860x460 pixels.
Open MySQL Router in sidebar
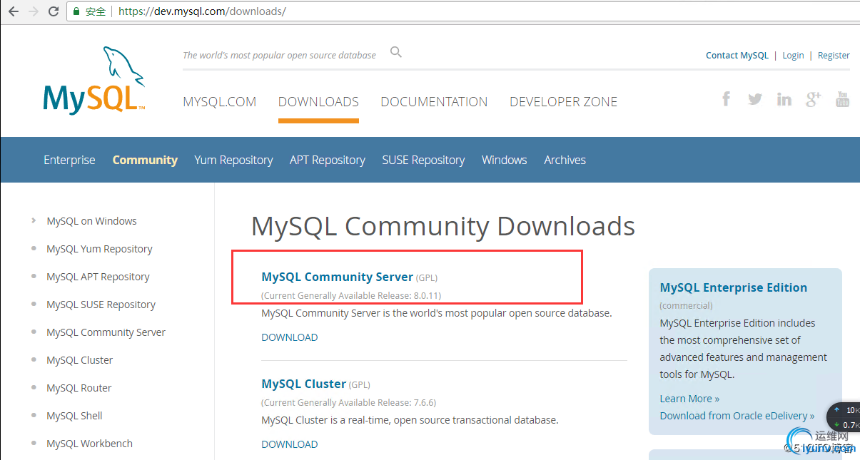click(79, 388)
